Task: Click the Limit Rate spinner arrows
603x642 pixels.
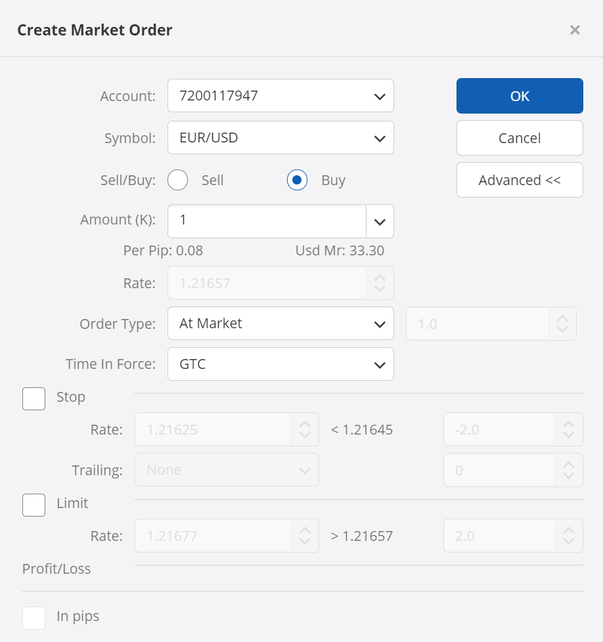Action: pos(305,536)
